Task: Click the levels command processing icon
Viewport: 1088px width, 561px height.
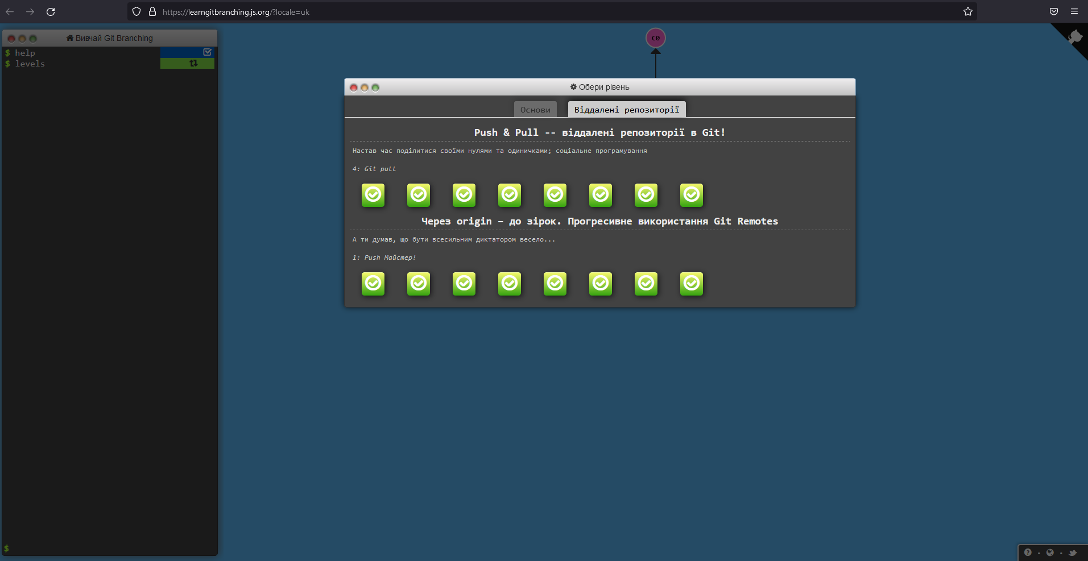Action: click(x=193, y=64)
